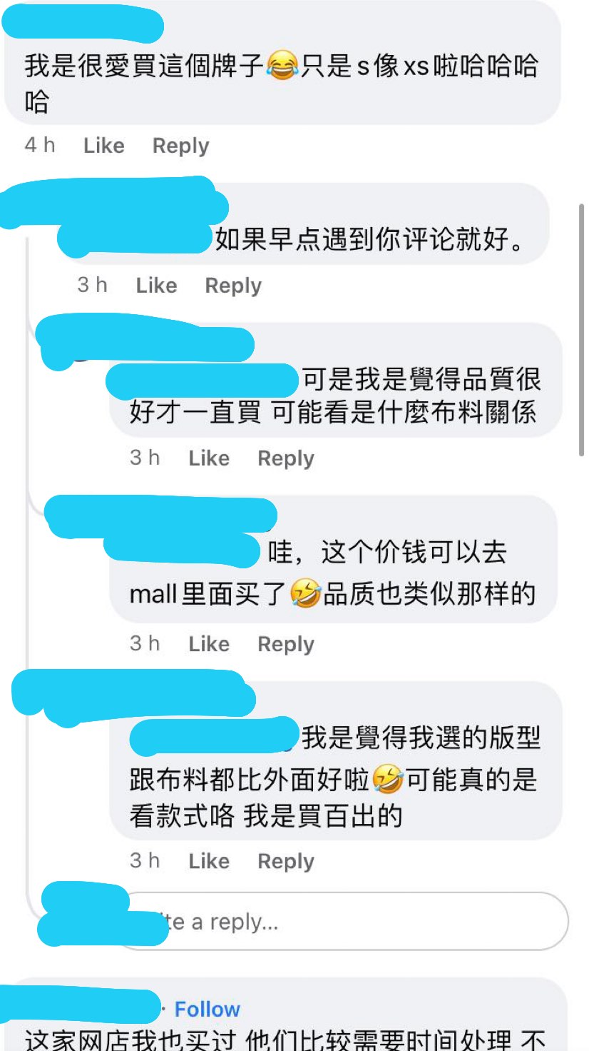The width and height of the screenshot is (589, 1051).
Task: Like the comment about 版型跟布料都比外面好
Action: pyautogui.click(x=209, y=861)
